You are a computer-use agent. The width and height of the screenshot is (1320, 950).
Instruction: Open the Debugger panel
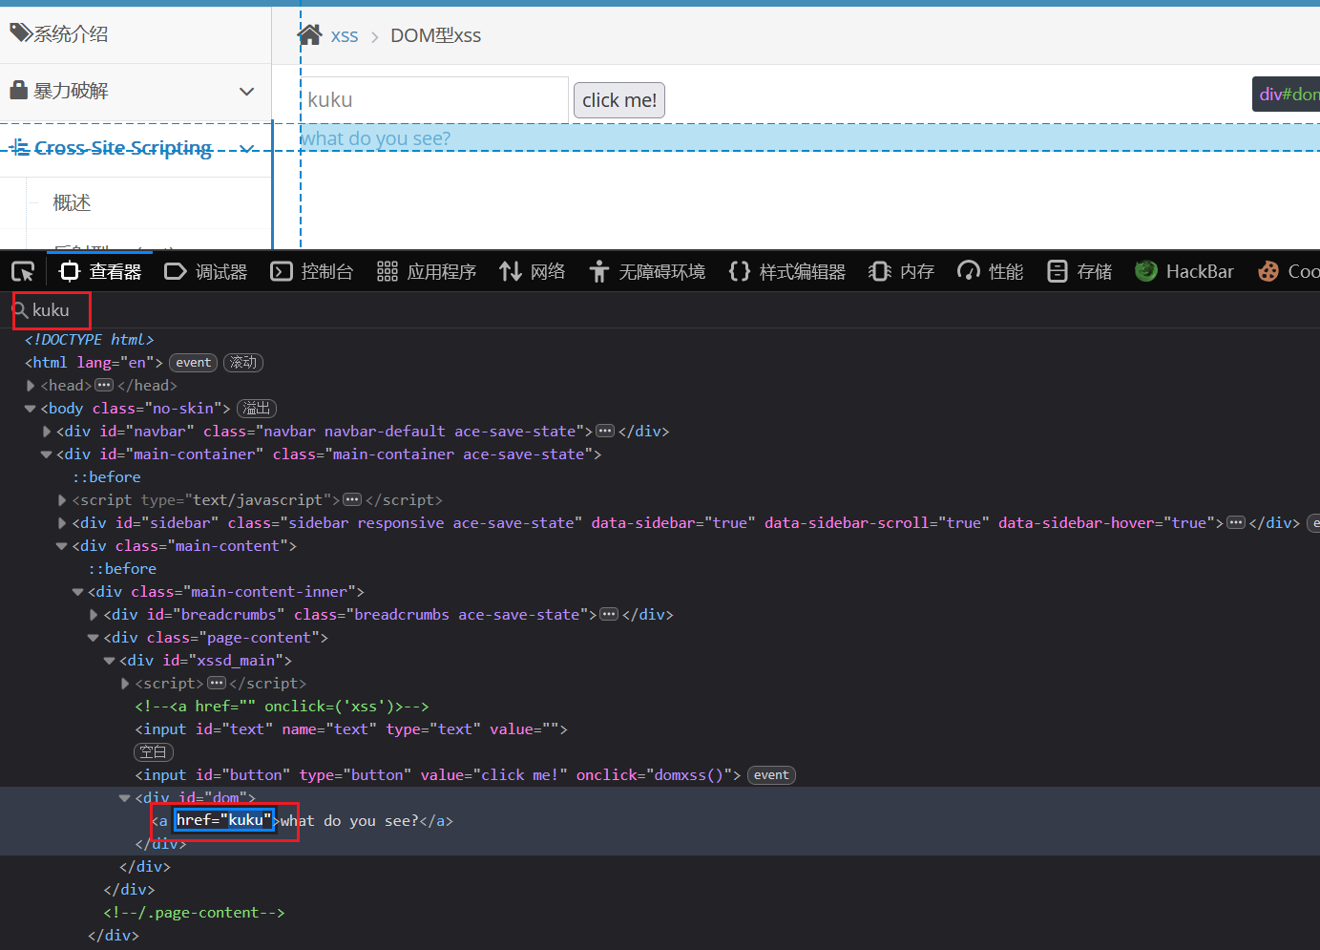click(x=206, y=272)
